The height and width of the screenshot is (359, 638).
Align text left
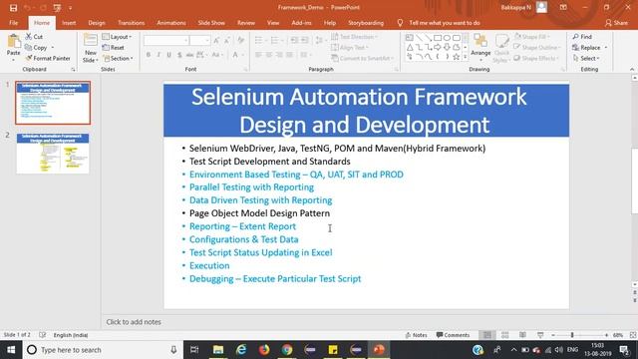click(258, 55)
